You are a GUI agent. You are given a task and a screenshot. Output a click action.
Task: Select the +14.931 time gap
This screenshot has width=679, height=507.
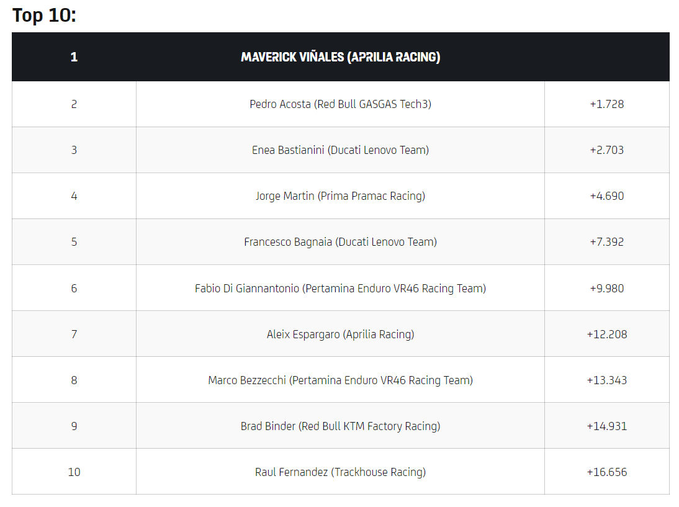(606, 426)
